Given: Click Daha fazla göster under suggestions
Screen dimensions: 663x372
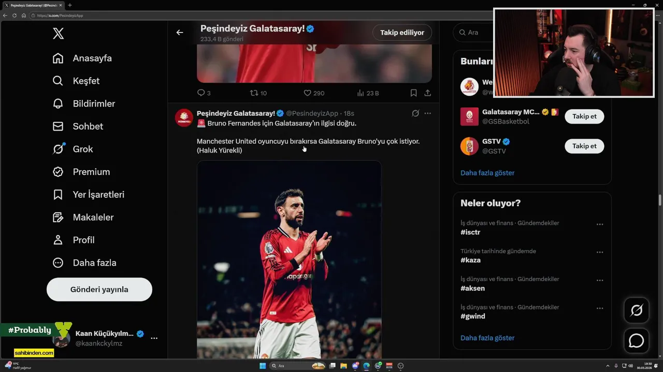Looking at the screenshot, I should [487, 173].
